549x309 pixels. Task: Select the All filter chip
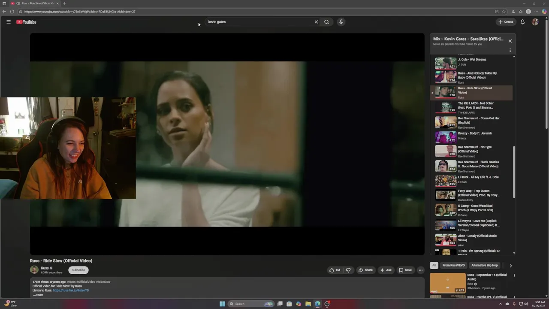point(434,265)
